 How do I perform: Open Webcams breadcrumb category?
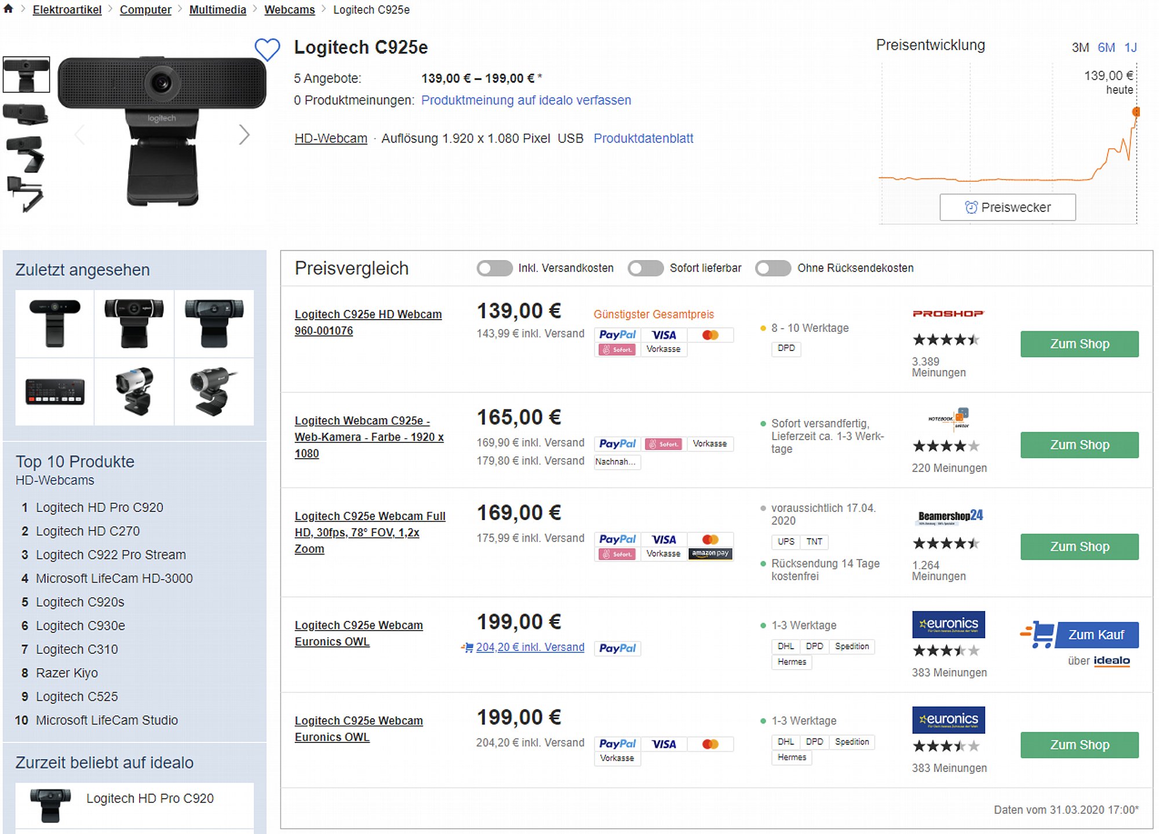tap(289, 10)
